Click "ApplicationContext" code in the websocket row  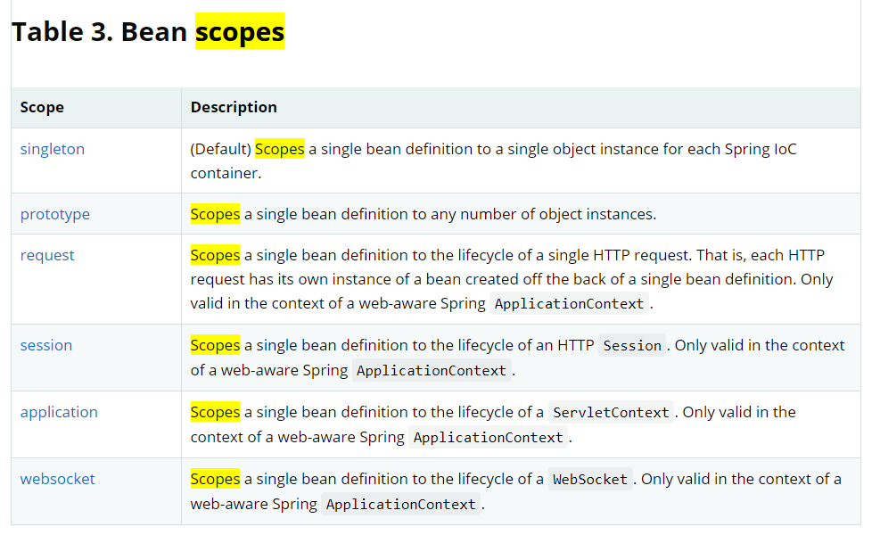pos(401,505)
